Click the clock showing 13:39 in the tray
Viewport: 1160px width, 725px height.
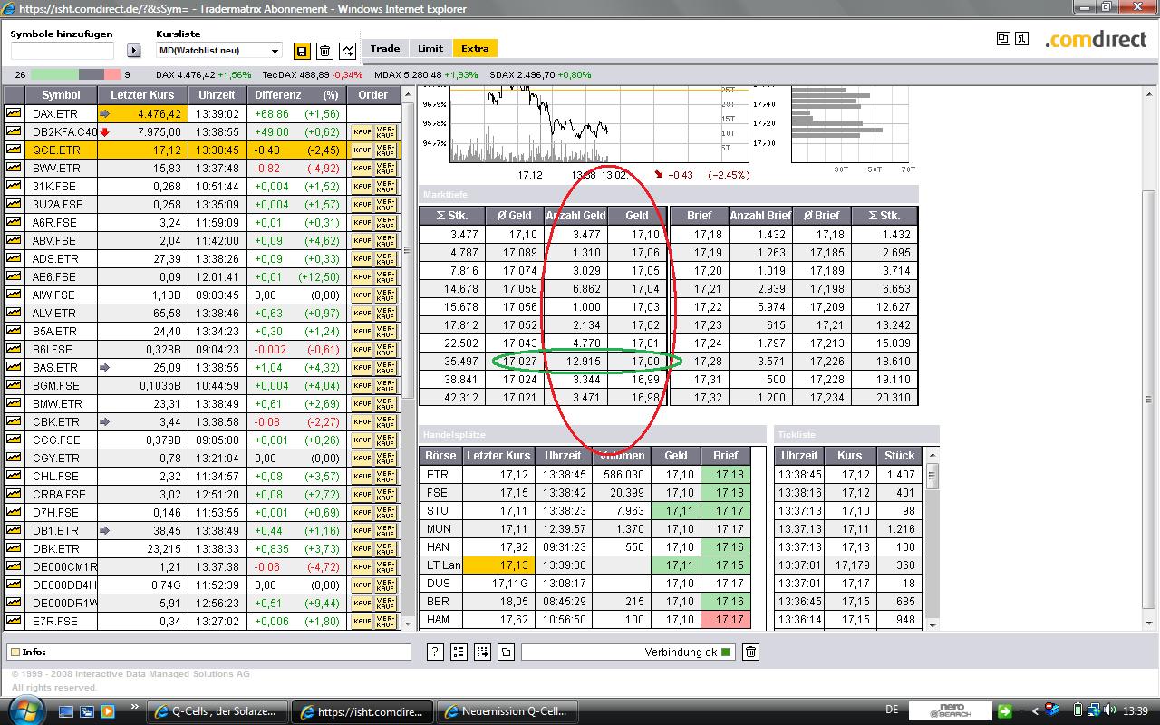[x=1136, y=710]
